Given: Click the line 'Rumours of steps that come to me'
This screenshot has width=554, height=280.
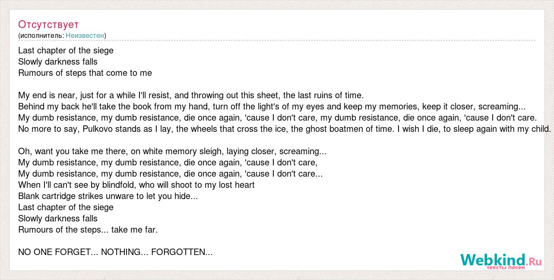Looking at the screenshot, I should (x=85, y=73).
